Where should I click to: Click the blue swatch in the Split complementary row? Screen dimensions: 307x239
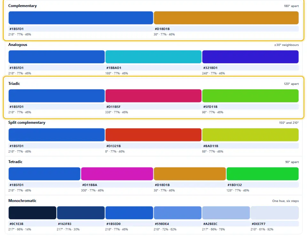pos(57,135)
